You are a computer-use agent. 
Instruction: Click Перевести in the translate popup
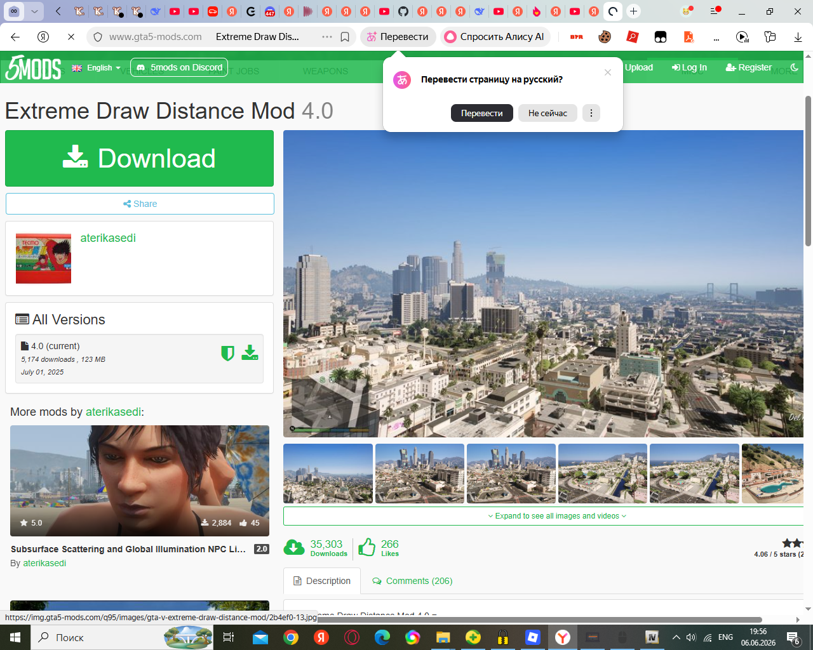click(x=482, y=113)
